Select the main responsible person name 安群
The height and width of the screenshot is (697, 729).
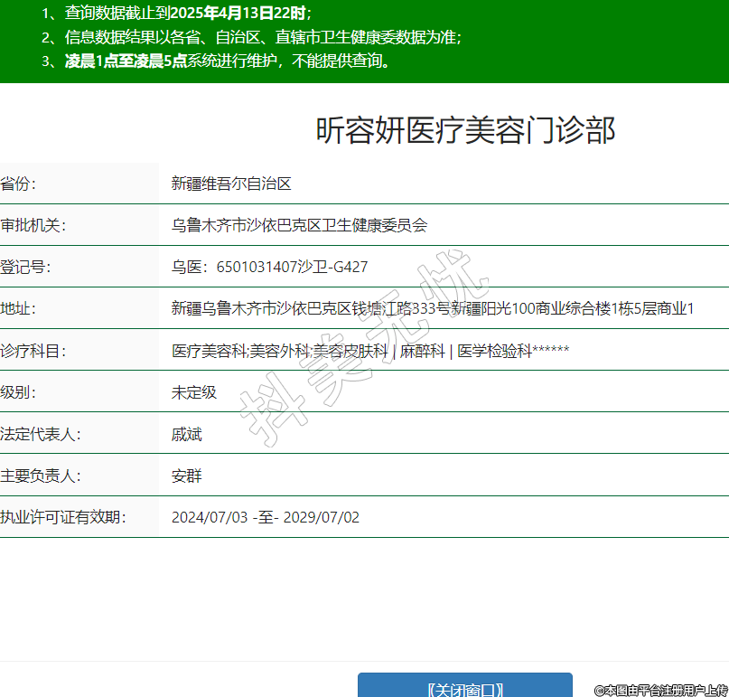pyautogui.click(x=187, y=476)
